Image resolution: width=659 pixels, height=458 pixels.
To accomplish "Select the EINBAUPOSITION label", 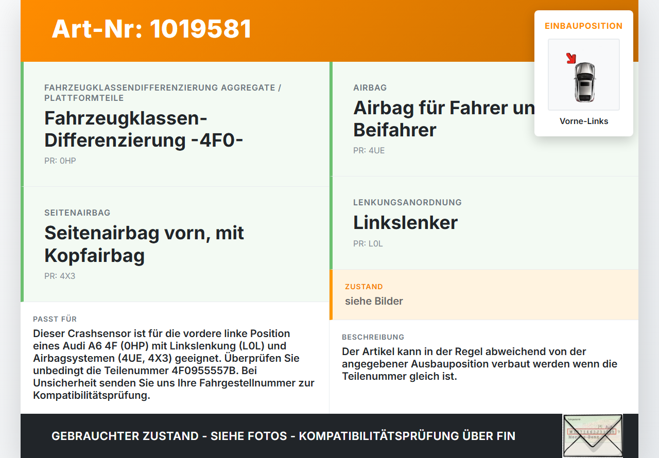I will point(584,26).
